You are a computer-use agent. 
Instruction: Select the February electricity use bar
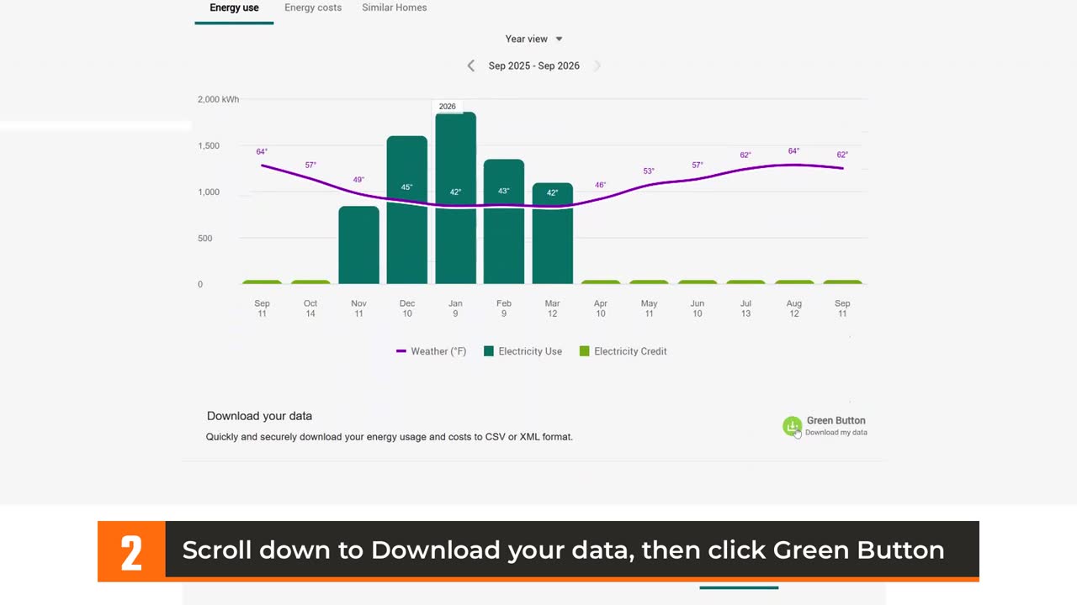504,222
